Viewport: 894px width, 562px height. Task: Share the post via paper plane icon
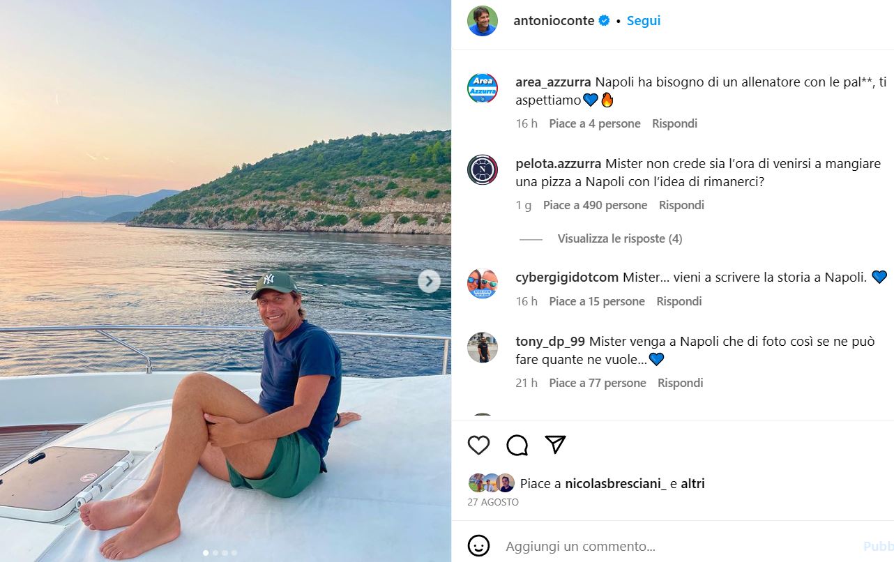click(x=555, y=445)
